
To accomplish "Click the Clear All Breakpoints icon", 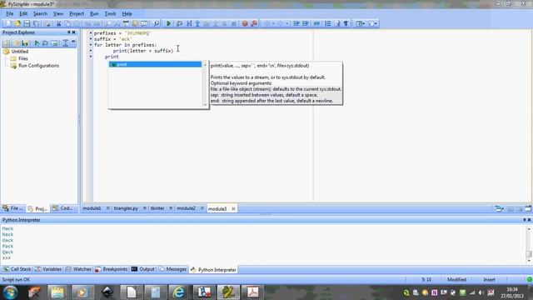I will [x=254, y=23].
